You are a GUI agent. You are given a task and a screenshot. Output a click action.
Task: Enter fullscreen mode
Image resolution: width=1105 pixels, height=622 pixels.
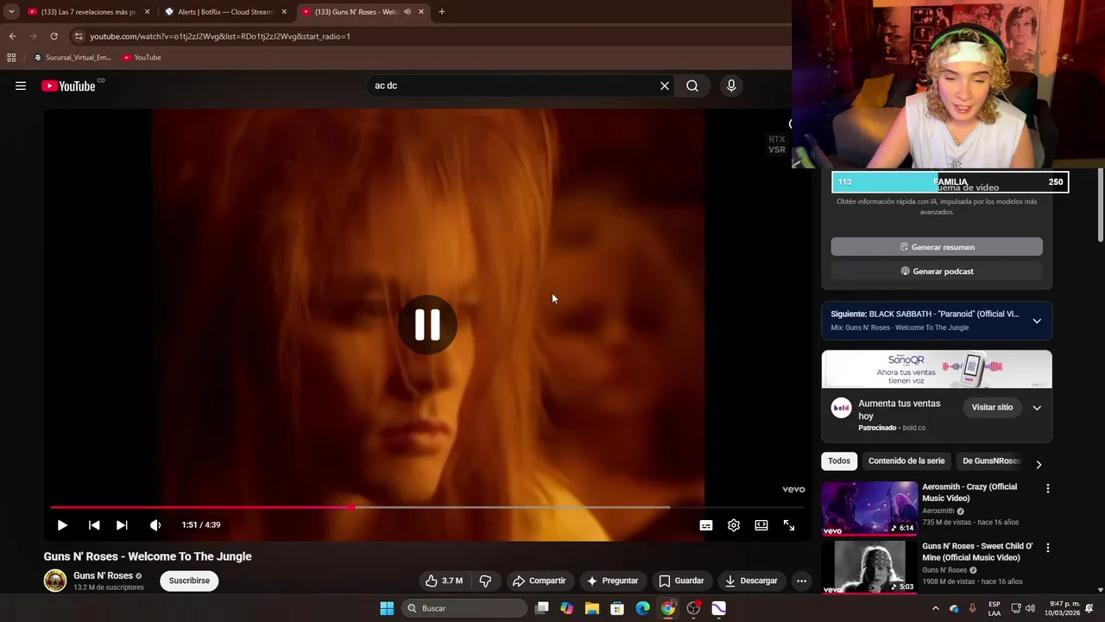click(x=789, y=525)
